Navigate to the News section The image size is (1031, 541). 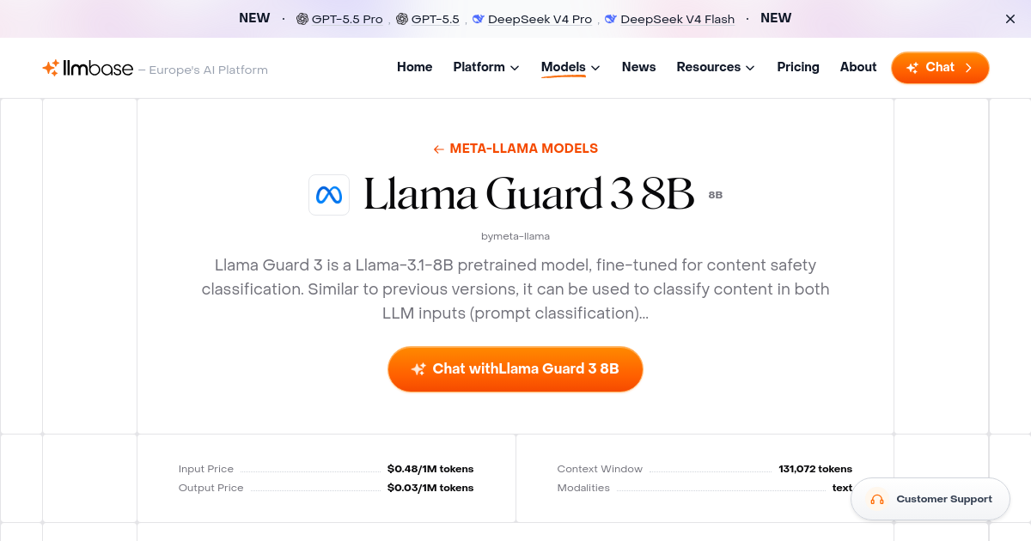(x=638, y=67)
